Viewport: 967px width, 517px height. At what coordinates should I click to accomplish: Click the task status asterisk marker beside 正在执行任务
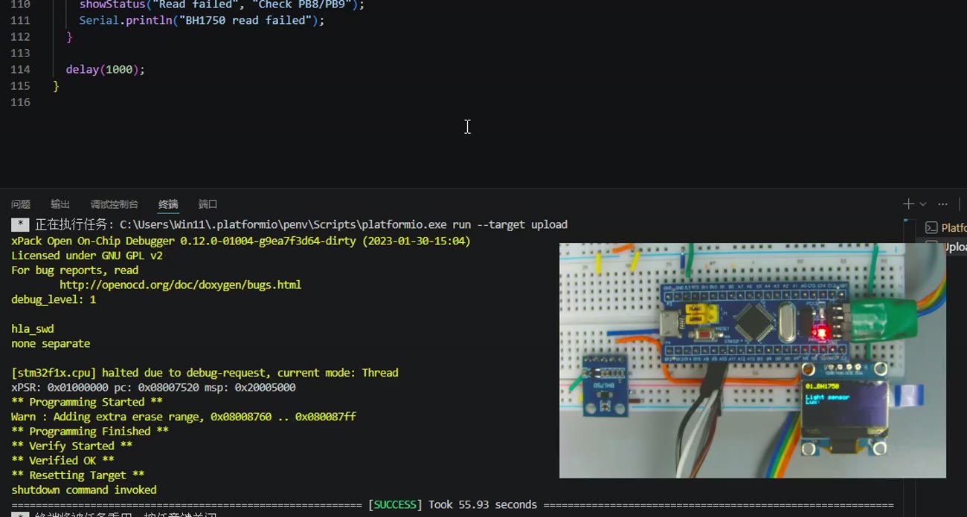coord(20,224)
